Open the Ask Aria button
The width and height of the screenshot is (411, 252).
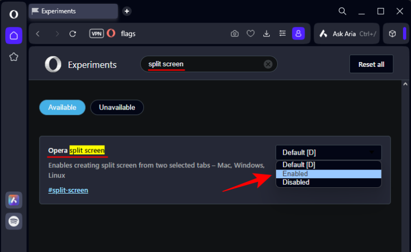coord(347,34)
